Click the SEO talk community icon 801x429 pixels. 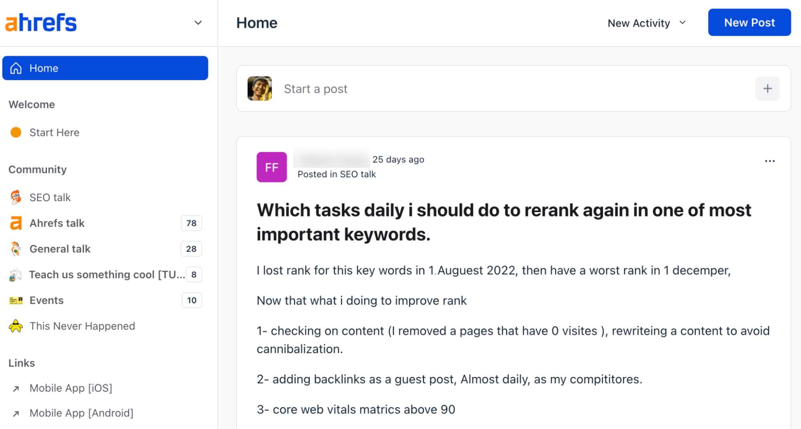click(x=15, y=197)
